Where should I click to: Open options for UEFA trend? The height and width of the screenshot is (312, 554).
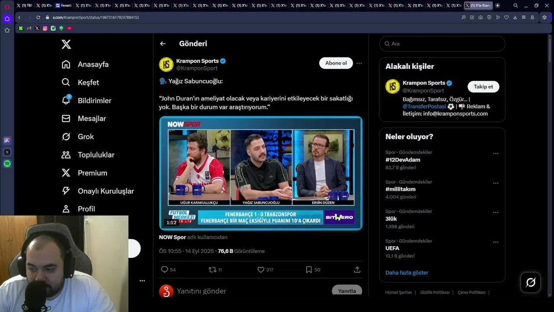496,242
